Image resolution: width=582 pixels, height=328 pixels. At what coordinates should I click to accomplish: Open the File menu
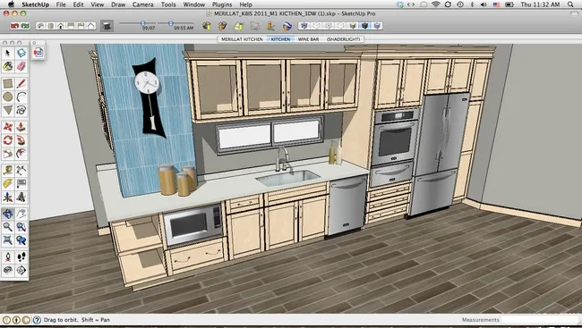(61, 4)
